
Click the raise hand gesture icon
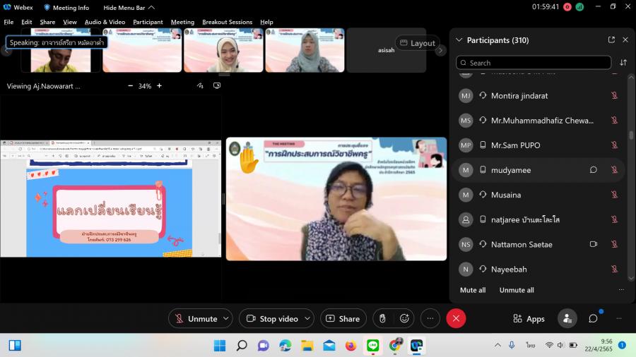pyautogui.click(x=382, y=319)
